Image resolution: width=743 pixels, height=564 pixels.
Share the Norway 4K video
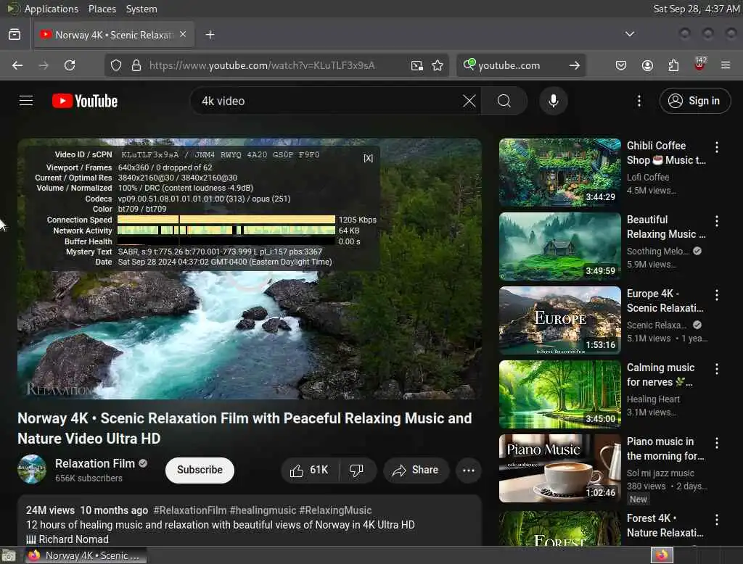tap(416, 470)
